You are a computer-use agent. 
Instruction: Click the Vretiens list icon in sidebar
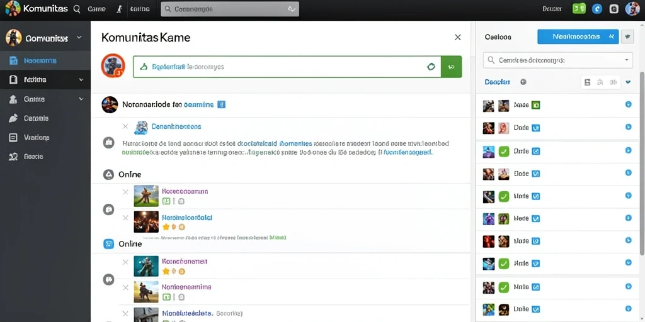[x=13, y=138]
